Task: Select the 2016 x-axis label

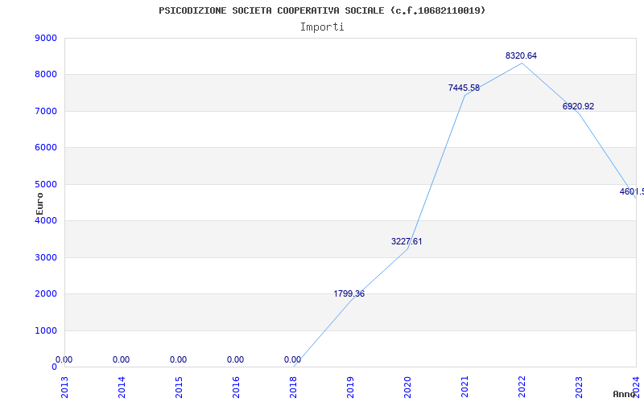Action: (x=236, y=386)
